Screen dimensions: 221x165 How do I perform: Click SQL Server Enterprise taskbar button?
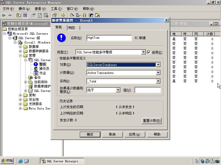click(x=62, y=161)
